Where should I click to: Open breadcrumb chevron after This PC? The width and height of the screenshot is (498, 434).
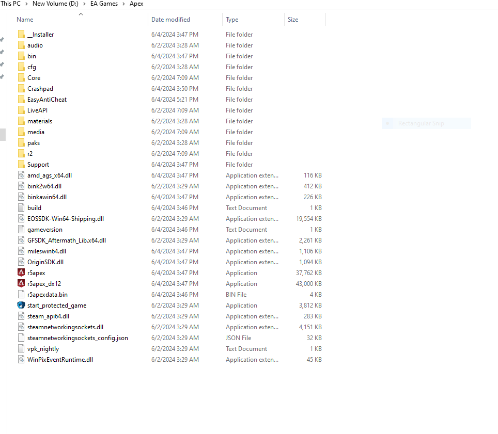point(27,4)
